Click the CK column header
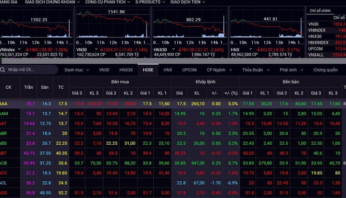Screen dimensions: 346x198 [9, 87]
